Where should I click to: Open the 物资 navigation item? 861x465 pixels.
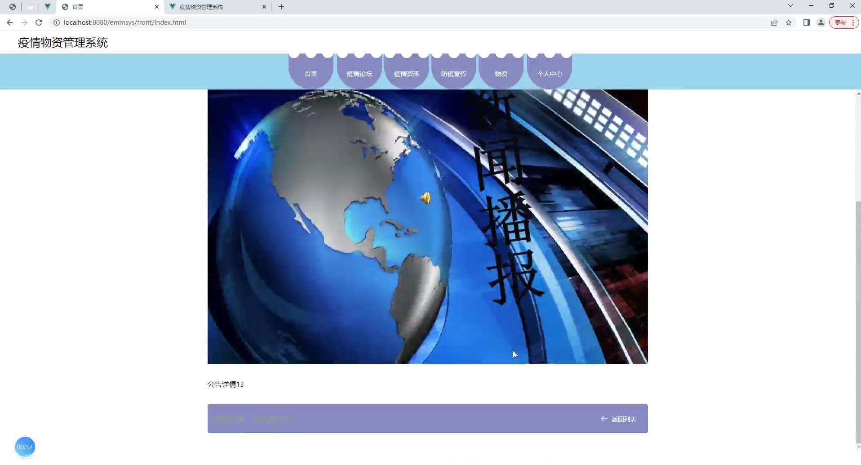501,71
